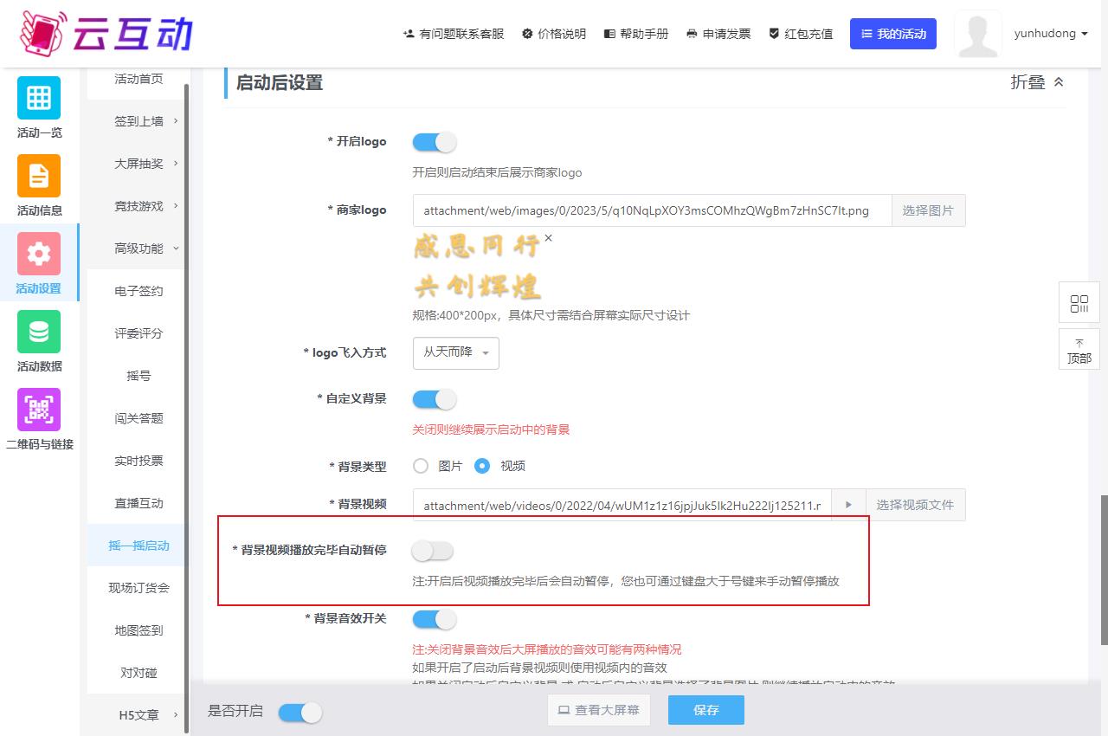Select the 图片 background type radio

tap(421, 466)
